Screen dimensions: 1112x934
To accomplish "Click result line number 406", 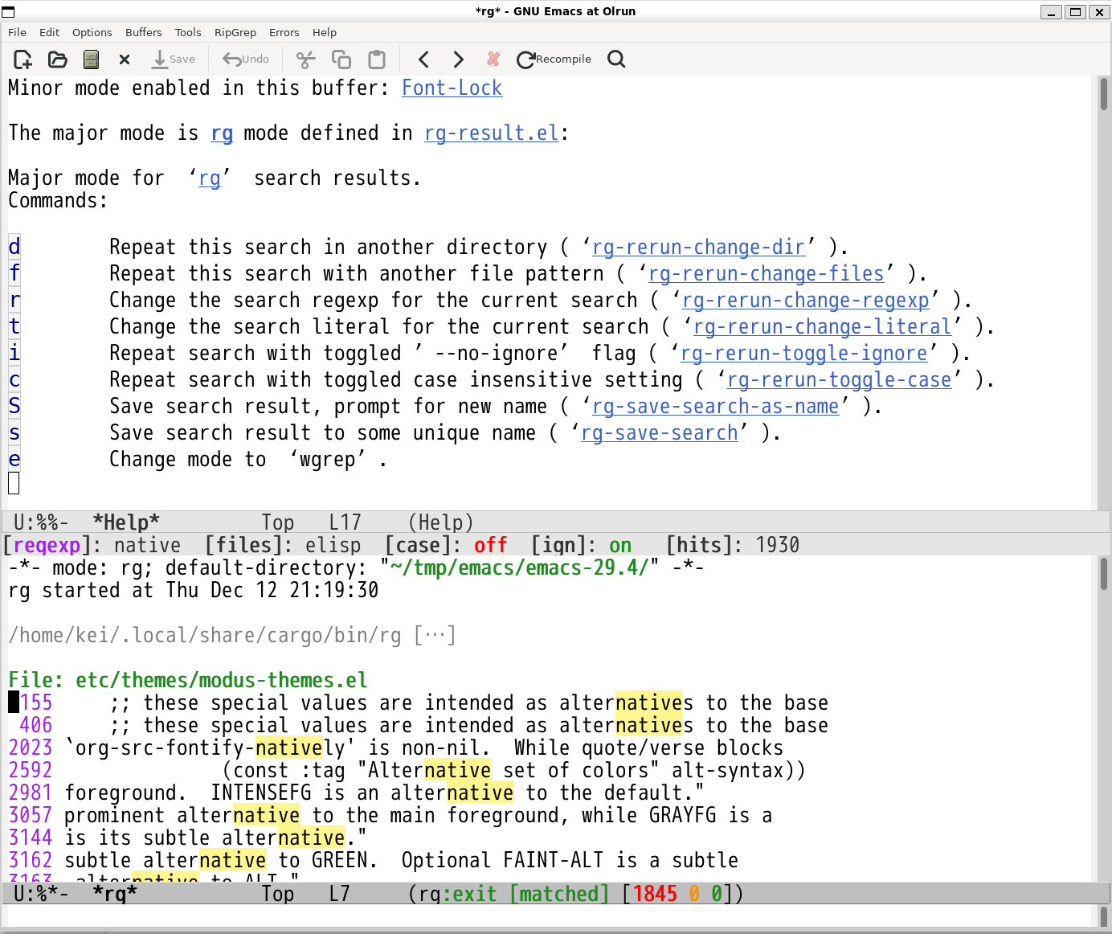I will coord(36,726).
